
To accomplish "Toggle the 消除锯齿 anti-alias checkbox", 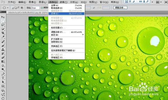I will [x=42, y=8].
